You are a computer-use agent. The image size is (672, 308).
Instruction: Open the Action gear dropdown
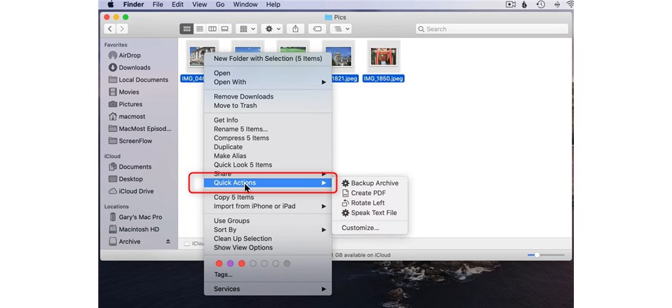coord(272,29)
